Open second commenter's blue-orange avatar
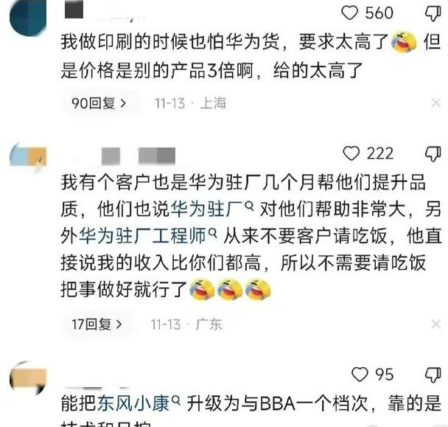The height and width of the screenshot is (427, 448). (x=28, y=157)
